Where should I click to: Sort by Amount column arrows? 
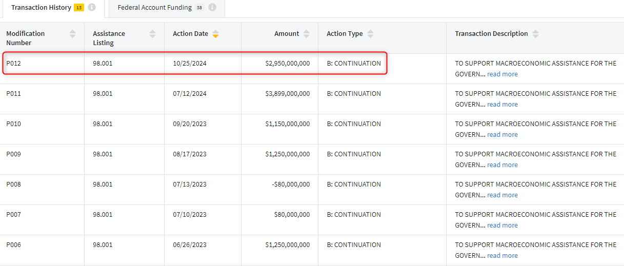[x=307, y=34]
